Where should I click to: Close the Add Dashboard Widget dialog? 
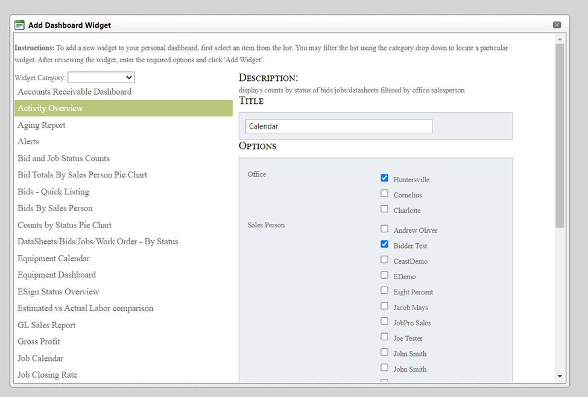[x=557, y=25]
